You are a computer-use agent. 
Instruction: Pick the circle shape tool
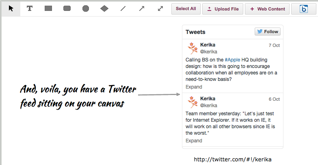point(86,8)
